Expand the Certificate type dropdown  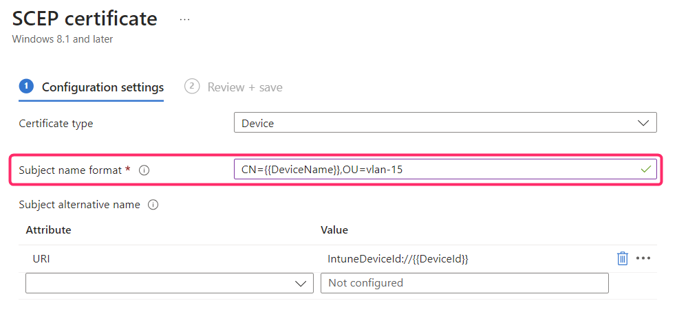444,123
